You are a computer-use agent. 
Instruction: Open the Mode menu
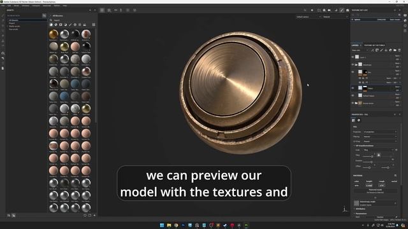point(16,6)
